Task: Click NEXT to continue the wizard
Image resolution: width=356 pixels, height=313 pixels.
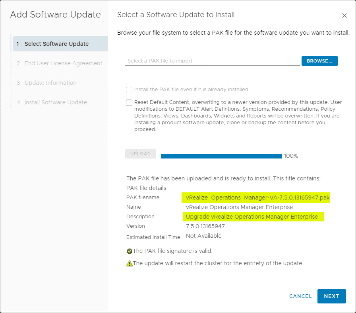Action: [331, 296]
